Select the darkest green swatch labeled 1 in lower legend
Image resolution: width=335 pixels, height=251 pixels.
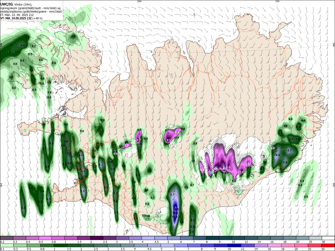coord(60,245)
